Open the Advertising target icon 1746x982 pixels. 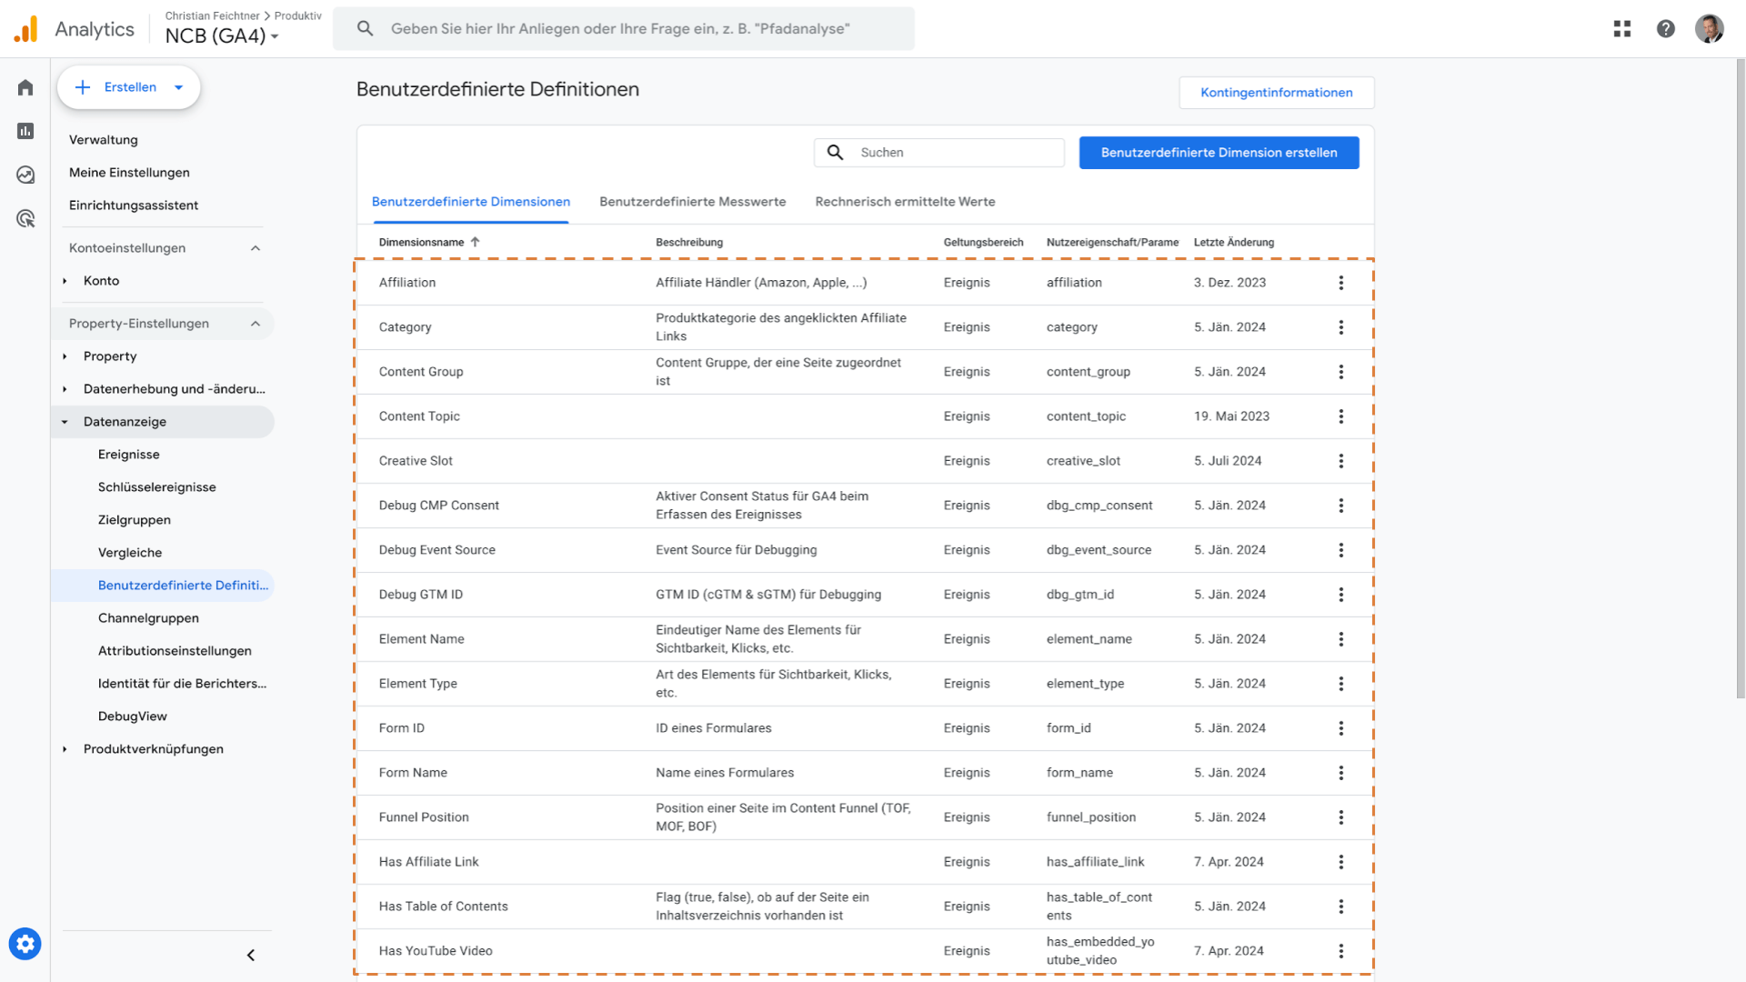coord(25,218)
